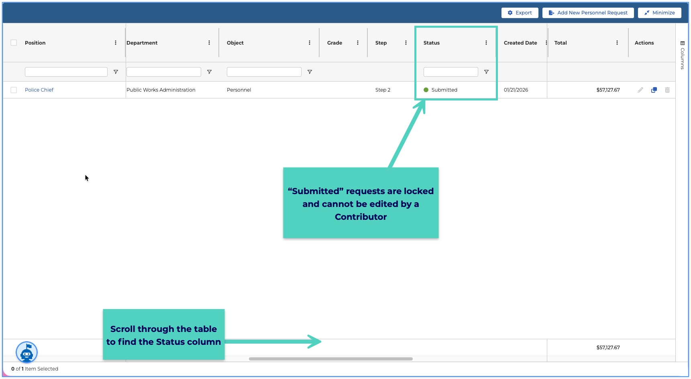Open Department column menu

tap(209, 43)
